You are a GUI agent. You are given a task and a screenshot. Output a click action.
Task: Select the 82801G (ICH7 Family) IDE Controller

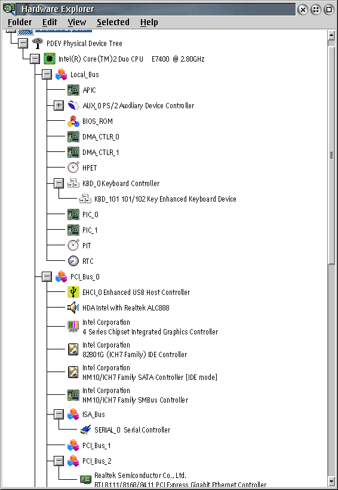coord(135,349)
